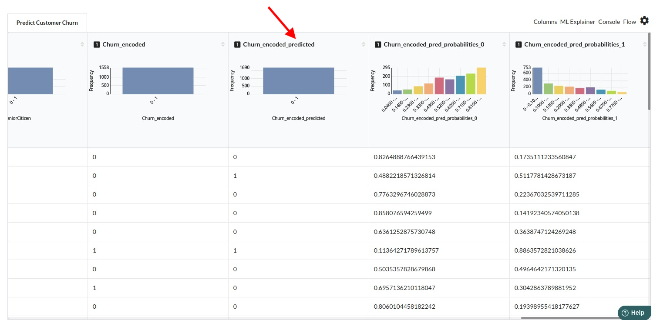The image size is (660, 320).
Task: Select cell 0.4882218571326814
Action: 439,176
